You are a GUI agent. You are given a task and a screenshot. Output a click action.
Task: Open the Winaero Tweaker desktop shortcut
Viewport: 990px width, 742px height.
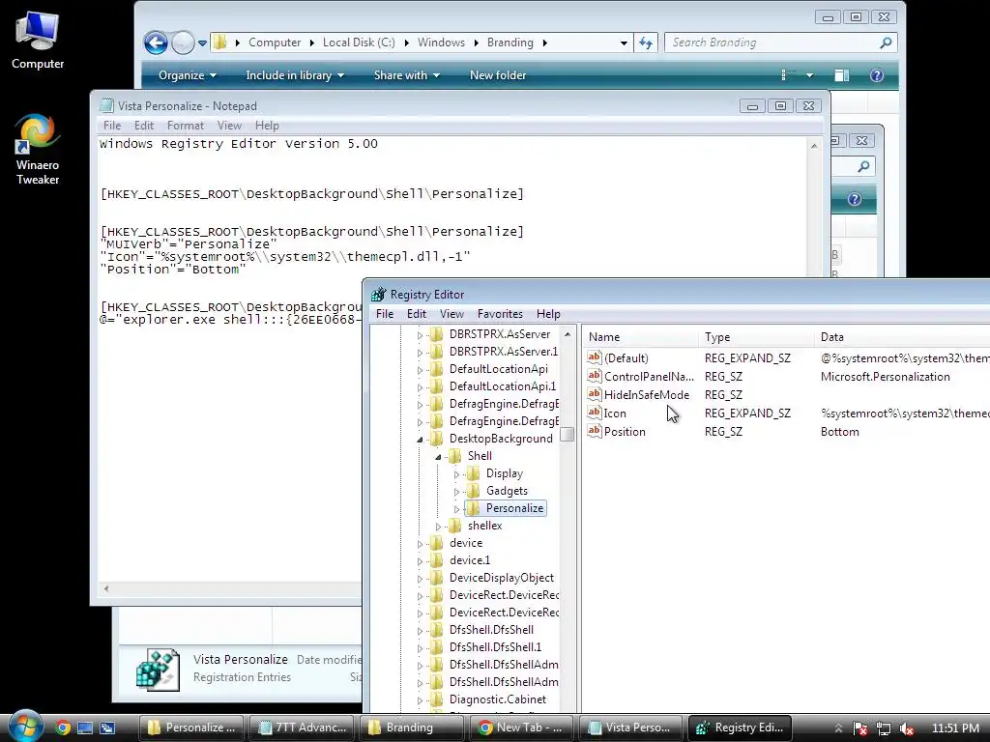coord(38,150)
